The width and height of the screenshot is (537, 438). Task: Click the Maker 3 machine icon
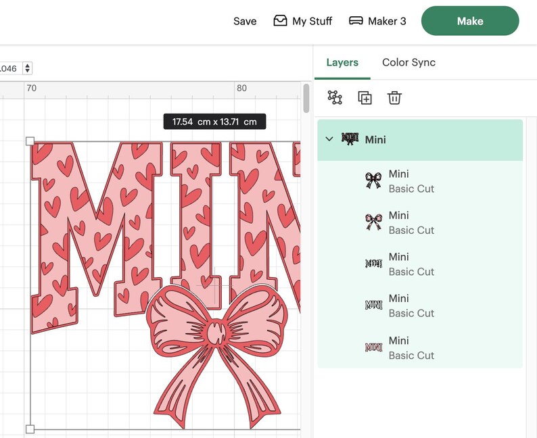tap(356, 20)
